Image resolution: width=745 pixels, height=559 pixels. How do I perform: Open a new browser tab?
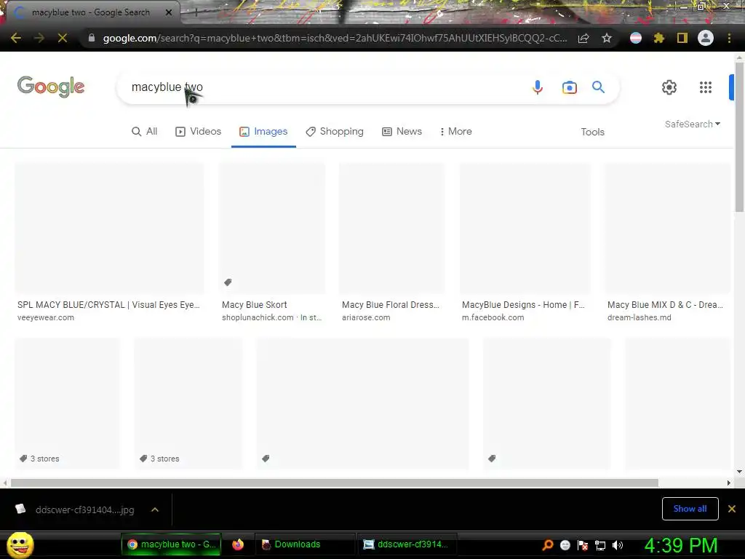click(196, 13)
